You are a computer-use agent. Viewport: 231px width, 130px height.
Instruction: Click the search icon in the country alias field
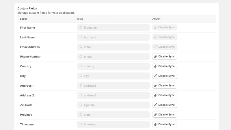coord(81,66)
